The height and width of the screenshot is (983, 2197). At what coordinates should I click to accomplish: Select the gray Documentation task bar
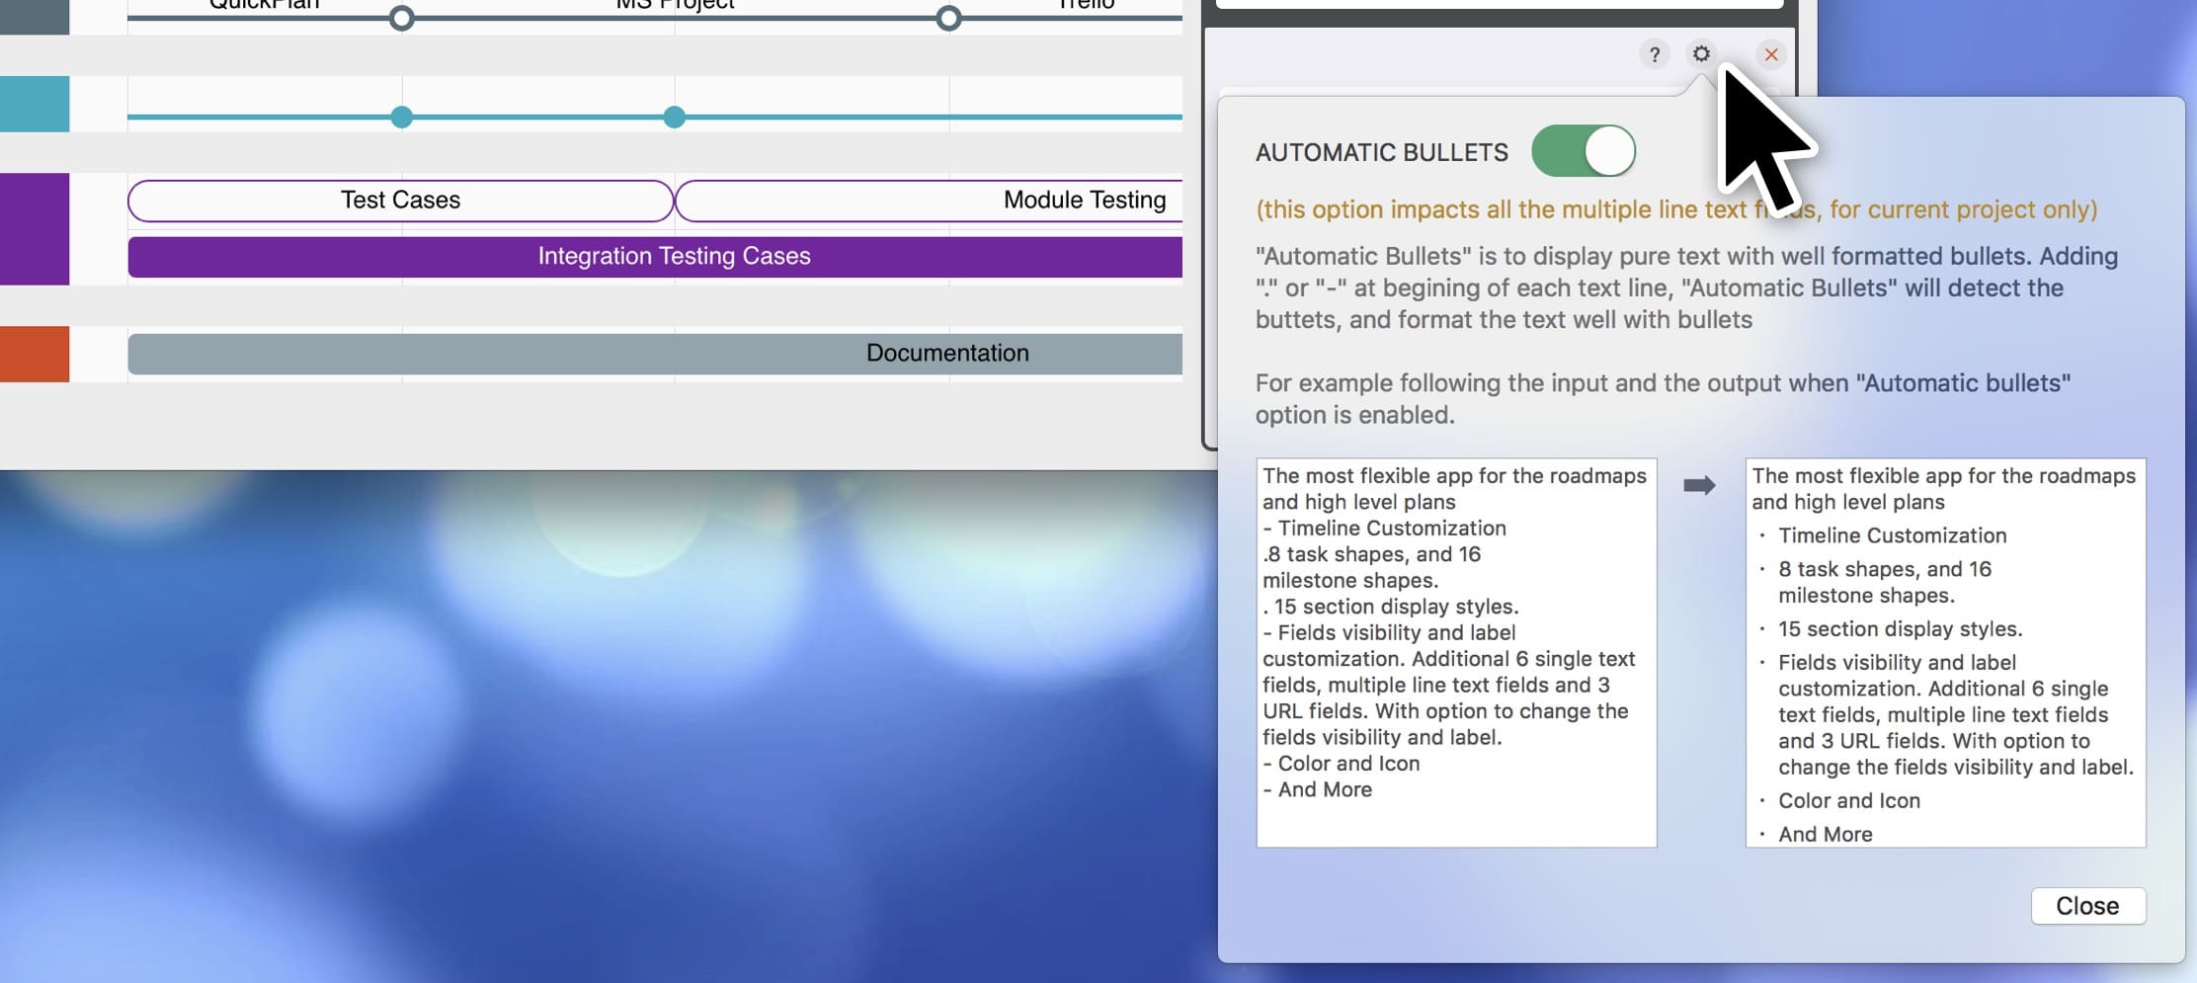coord(654,354)
